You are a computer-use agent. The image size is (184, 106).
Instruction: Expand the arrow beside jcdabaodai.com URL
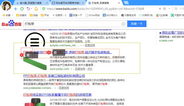click(x=55, y=88)
